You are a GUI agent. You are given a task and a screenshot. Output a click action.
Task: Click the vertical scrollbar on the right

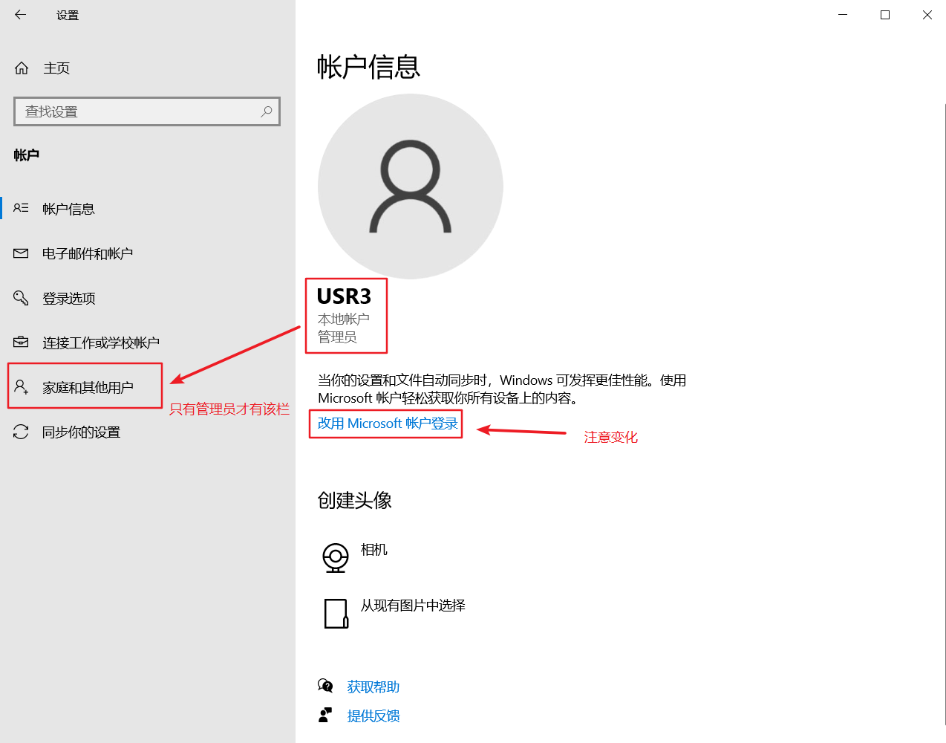pos(945,414)
